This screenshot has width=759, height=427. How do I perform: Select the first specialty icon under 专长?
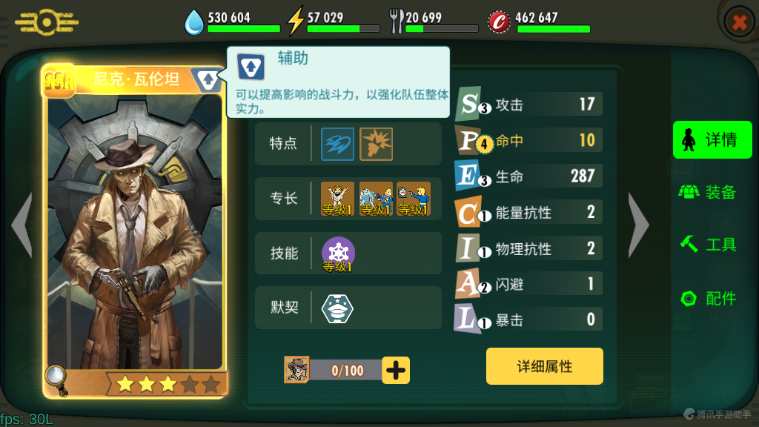(x=337, y=199)
